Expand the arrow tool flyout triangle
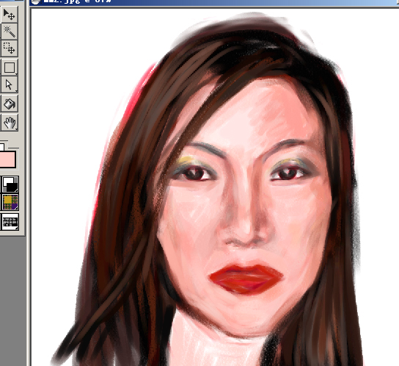This screenshot has height=366, width=399. point(17,91)
